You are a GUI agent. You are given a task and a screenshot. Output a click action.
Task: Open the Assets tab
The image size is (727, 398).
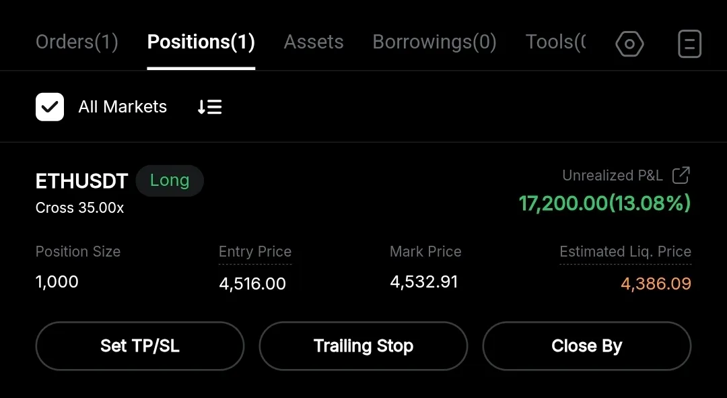coord(314,42)
